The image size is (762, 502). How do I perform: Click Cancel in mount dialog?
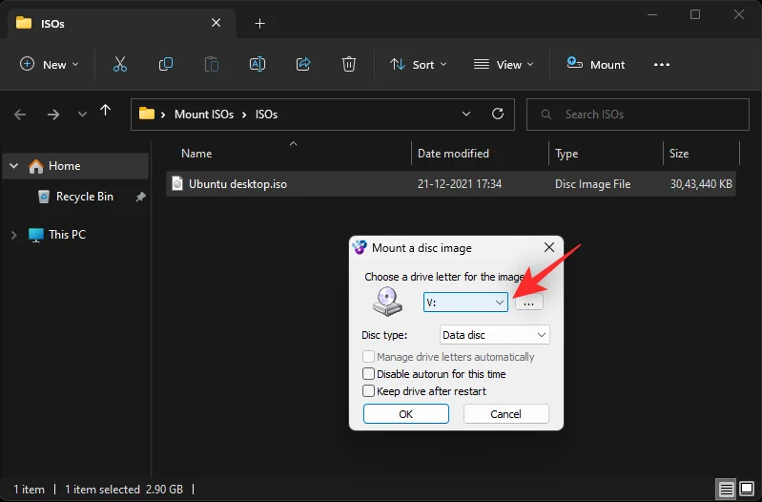(505, 414)
